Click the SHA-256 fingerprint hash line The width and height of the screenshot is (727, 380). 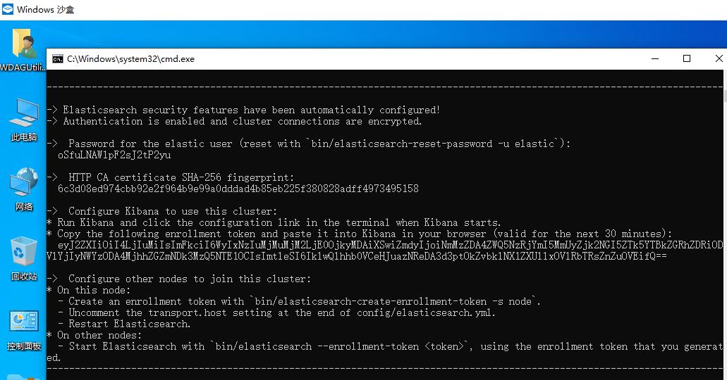coord(238,189)
